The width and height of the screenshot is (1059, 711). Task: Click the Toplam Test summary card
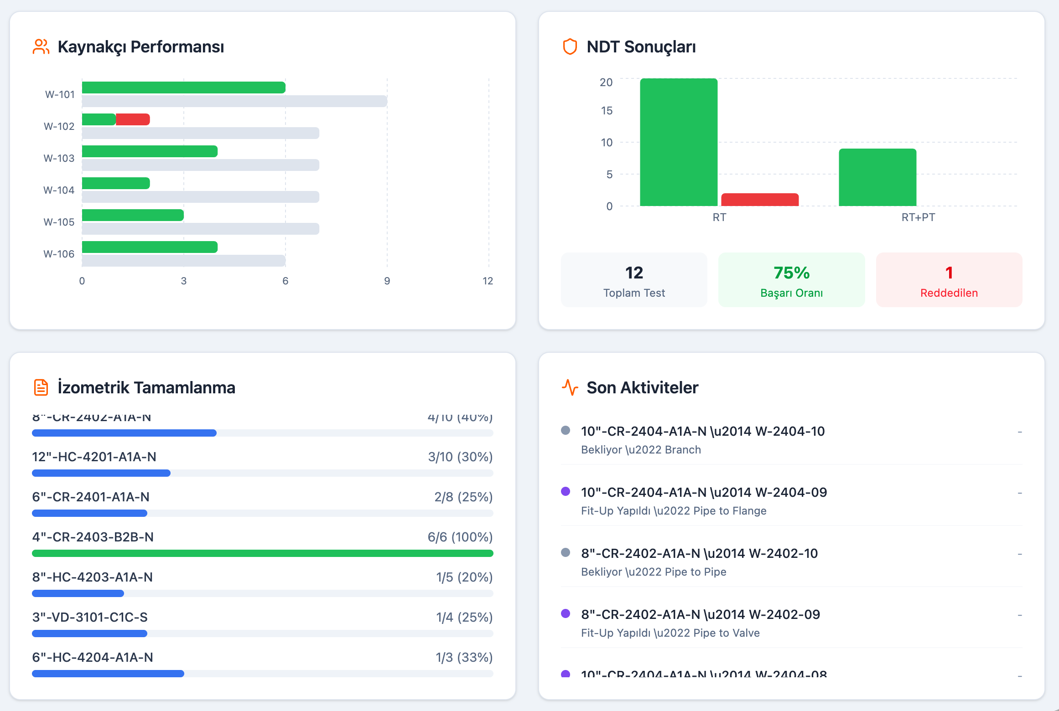pyautogui.click(x=634, y=280)
